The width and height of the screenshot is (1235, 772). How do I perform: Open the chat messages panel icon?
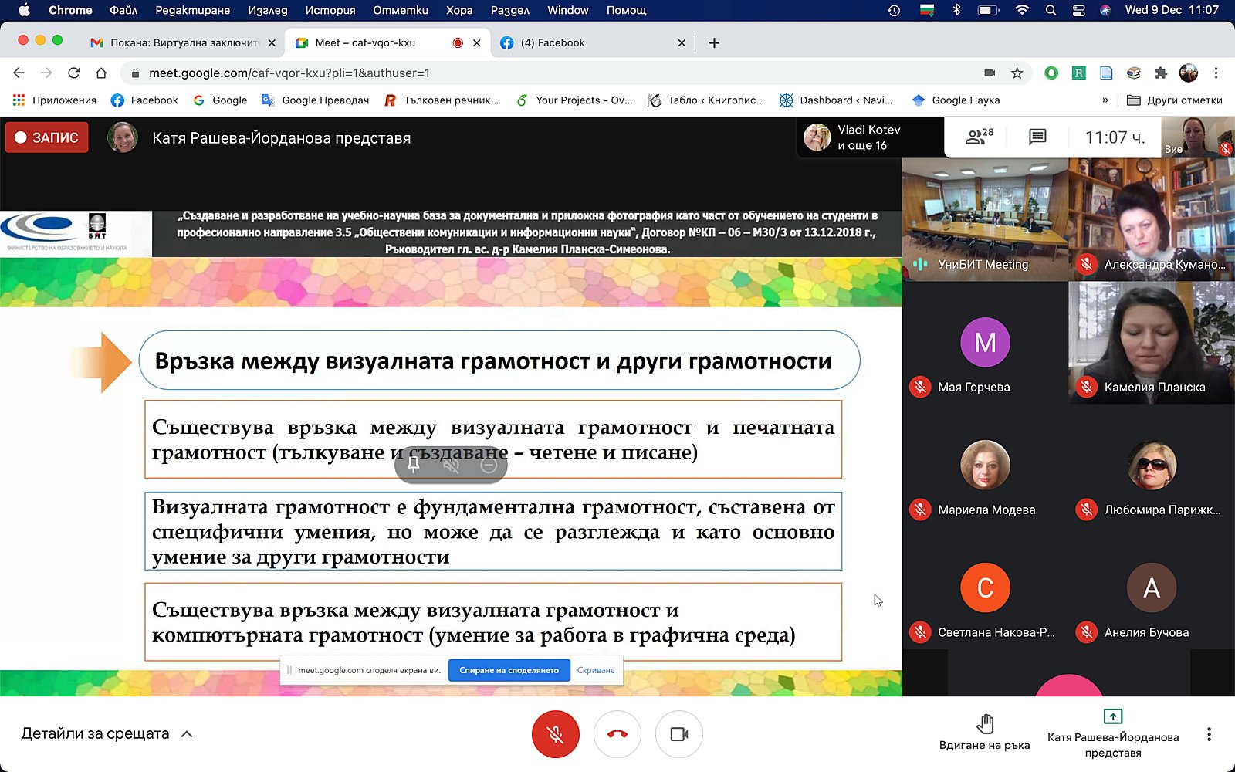click(x=1037, y=137)
